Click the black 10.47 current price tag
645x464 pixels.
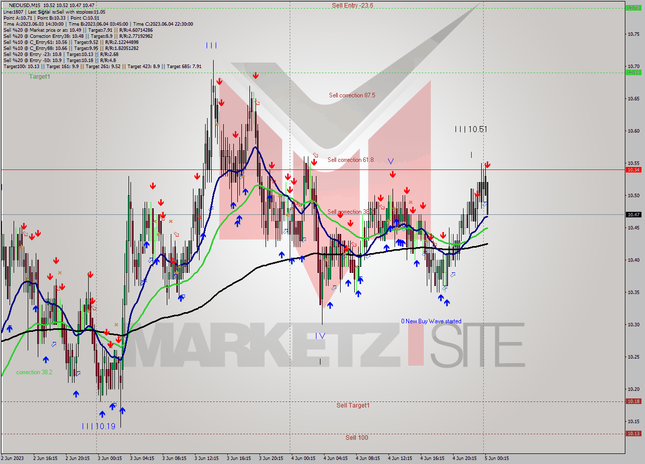point(633,214)
